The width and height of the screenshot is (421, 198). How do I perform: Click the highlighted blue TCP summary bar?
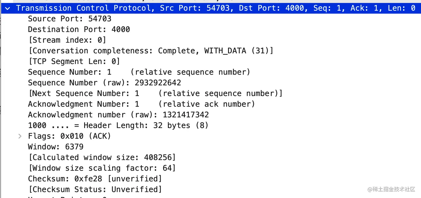coord(208,8)
